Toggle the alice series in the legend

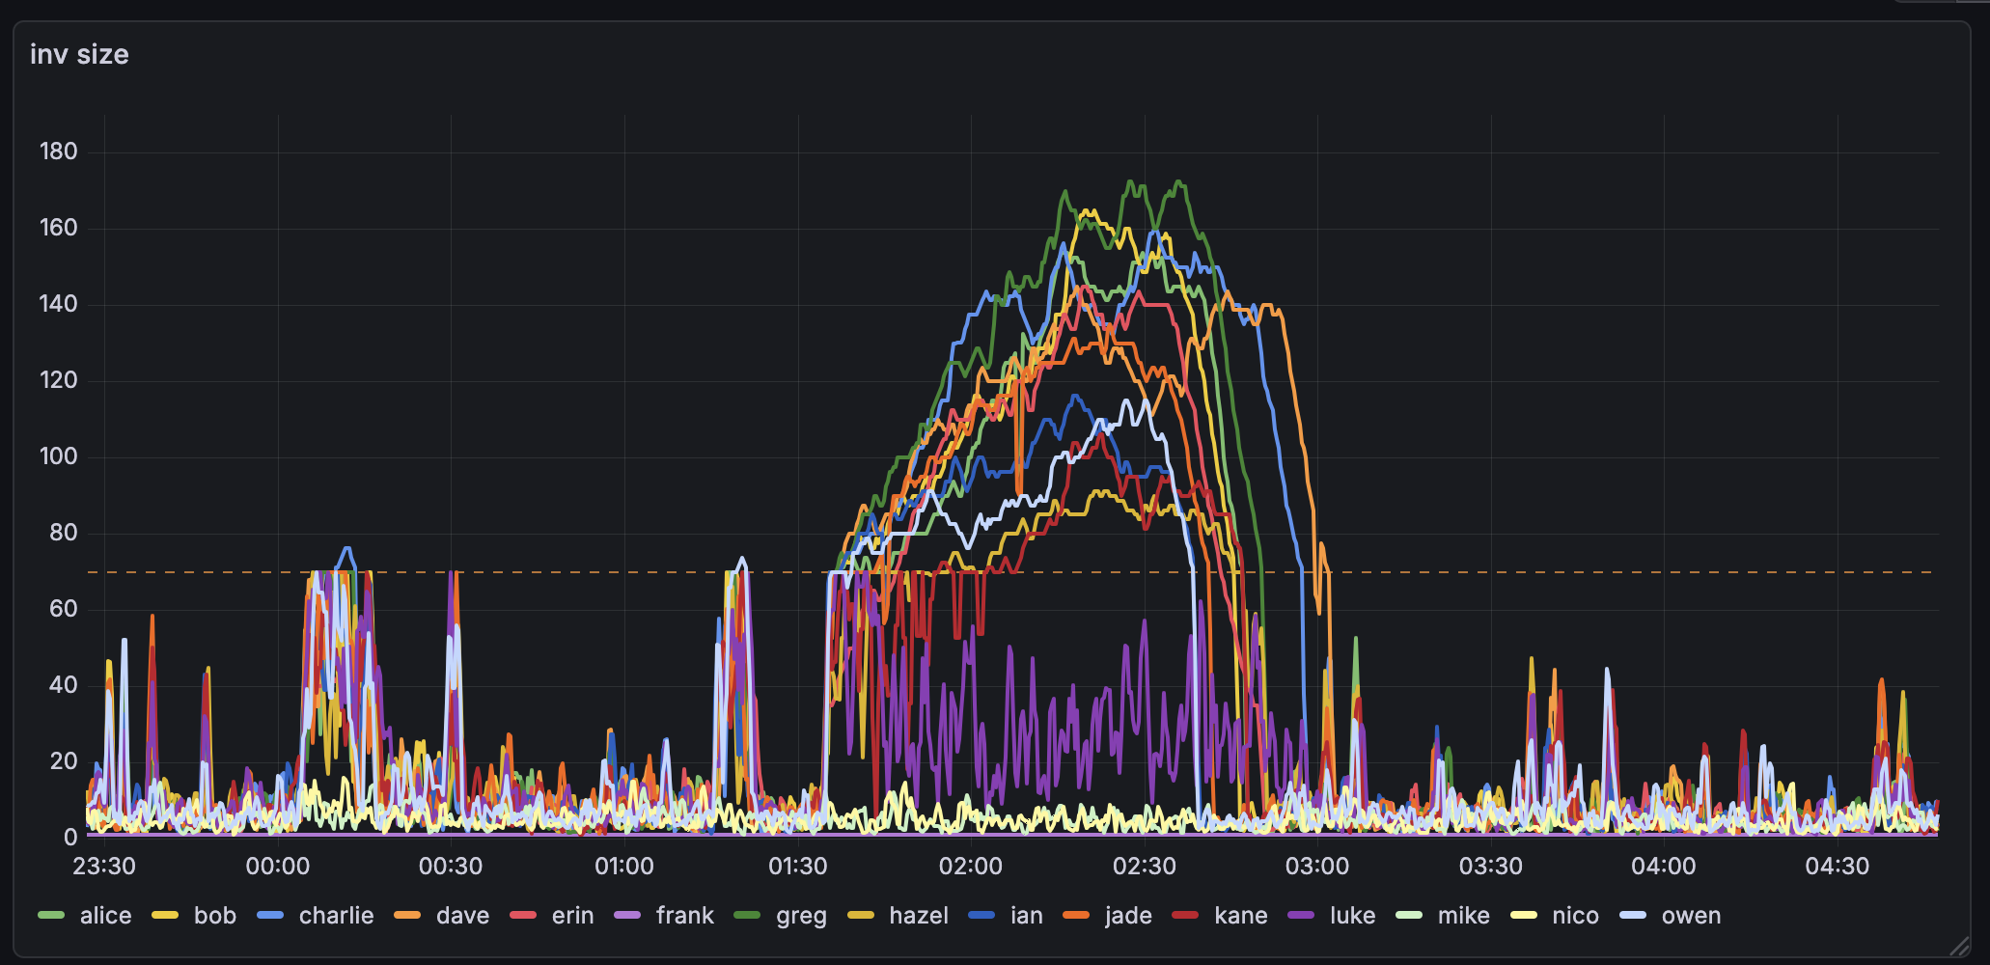[105, 916]
